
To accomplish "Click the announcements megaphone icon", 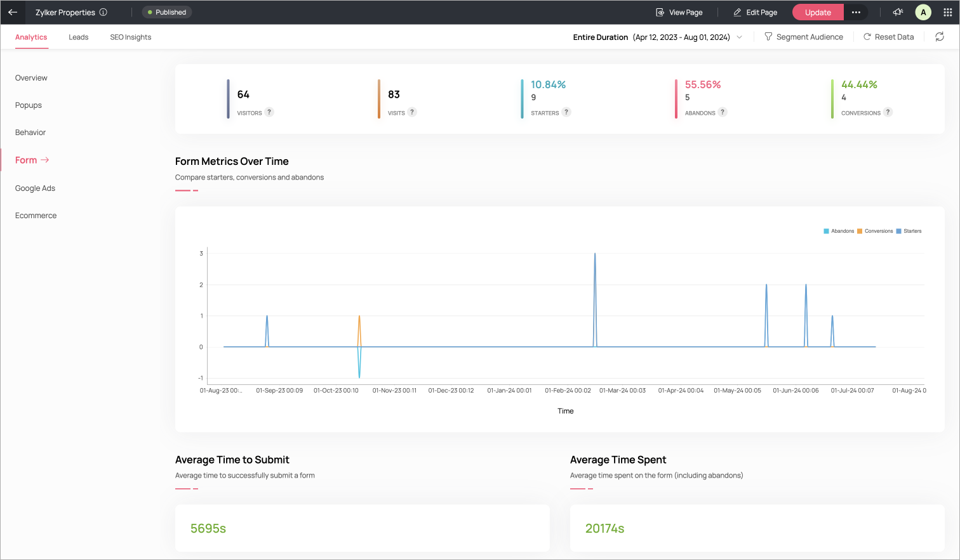I will 898,12.
